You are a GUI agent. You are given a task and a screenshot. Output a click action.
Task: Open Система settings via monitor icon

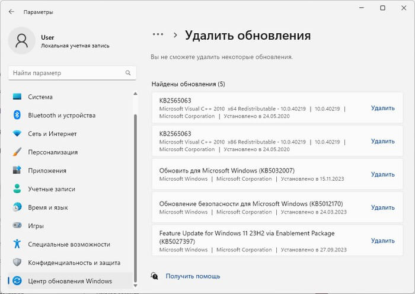point(17,97)
